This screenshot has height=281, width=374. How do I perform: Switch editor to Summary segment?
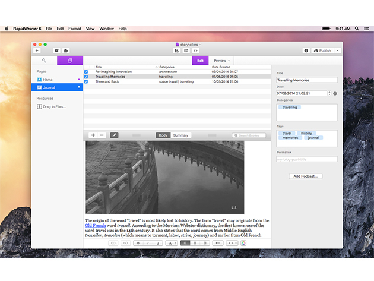pos(181,135)
